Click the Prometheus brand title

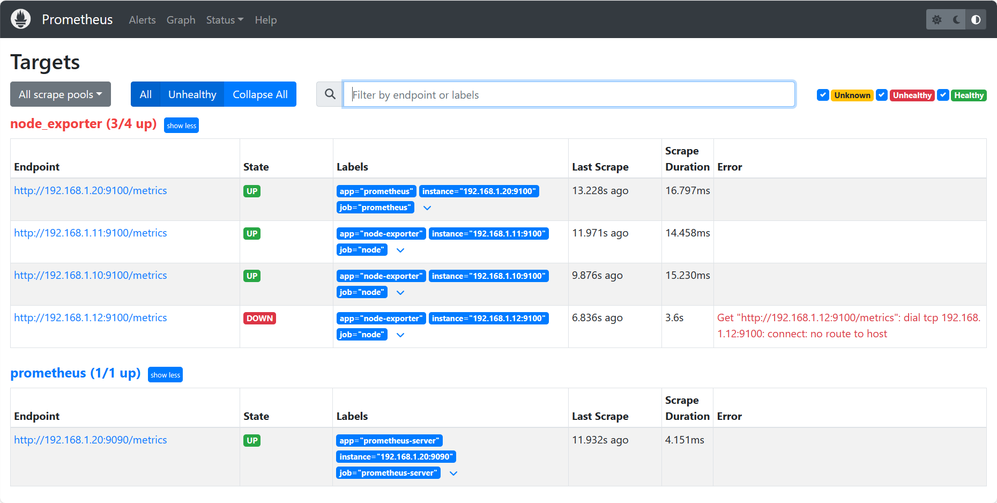click(77, 20)
